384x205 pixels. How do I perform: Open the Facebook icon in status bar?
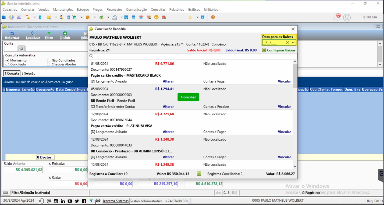coord(84,201)
